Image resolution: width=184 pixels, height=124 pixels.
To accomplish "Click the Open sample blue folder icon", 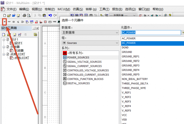I will click(14, 15).
